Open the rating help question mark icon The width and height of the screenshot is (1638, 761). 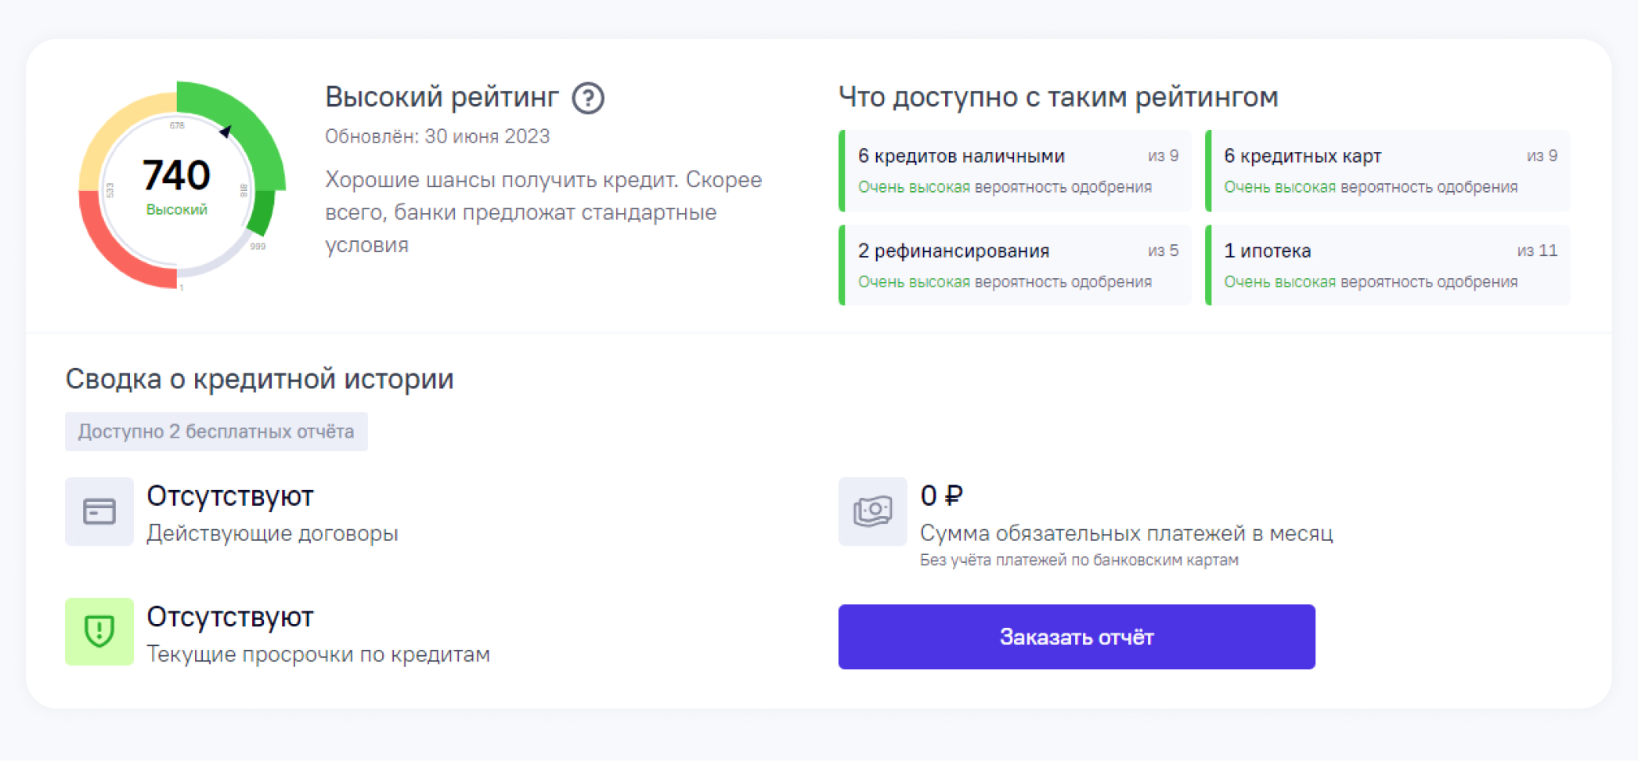pos(588,99)
